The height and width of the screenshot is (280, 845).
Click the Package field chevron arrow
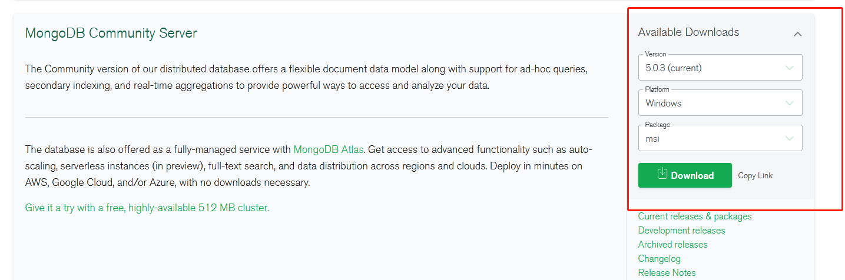click(x=790, y=138)
